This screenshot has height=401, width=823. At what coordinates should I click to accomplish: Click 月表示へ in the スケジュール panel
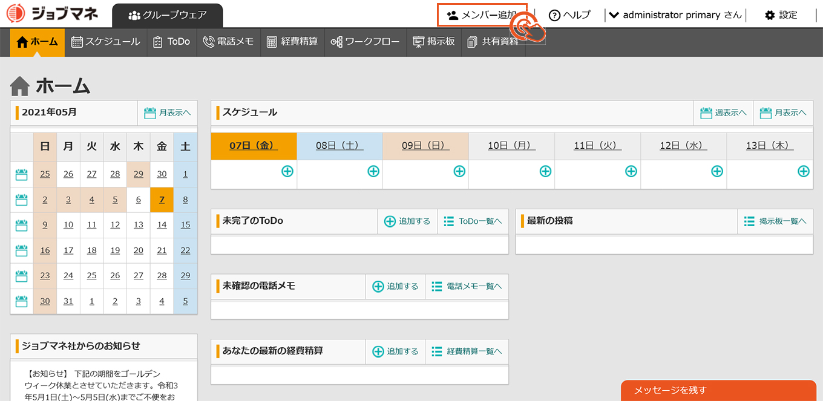(783, 113)
